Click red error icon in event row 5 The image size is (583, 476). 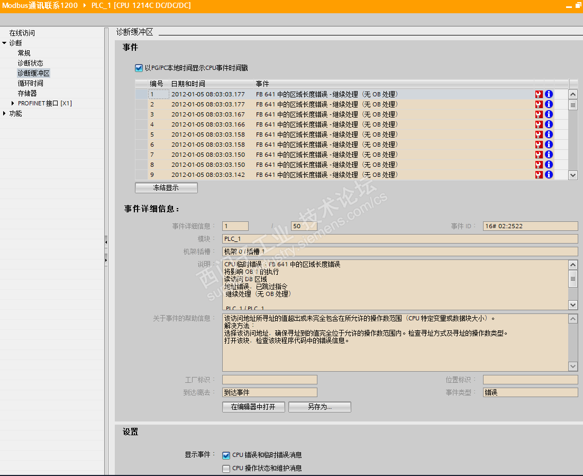click(x=539, y=134)
